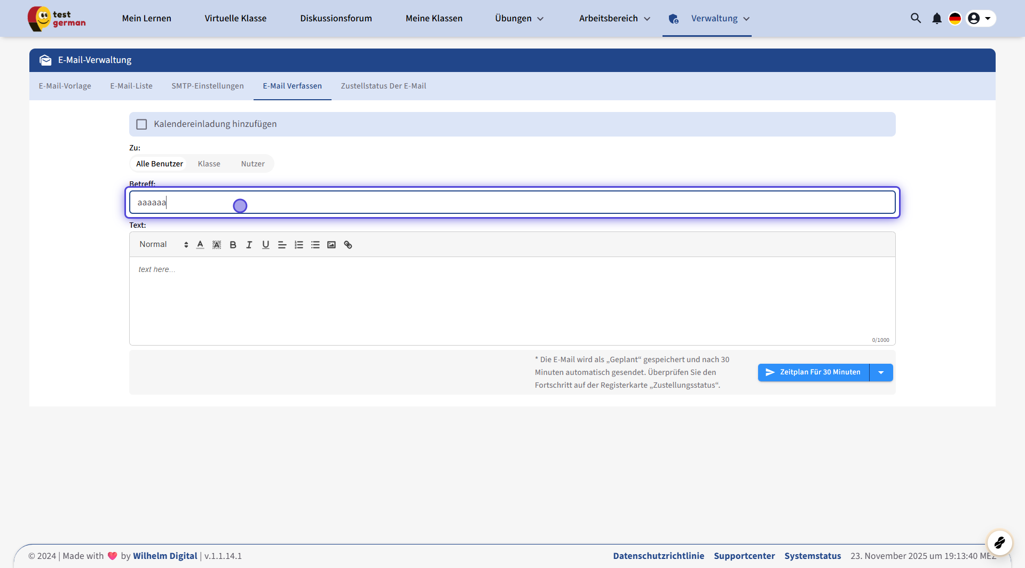The height and width of the screenshot is (568, 1025).
Task: Enable Kalendereinladung hinzufügen checkbox
Action: [141, 124]
